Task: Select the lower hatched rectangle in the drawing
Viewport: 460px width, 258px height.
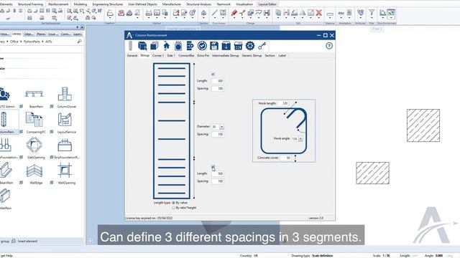Action: coord(372,173)
